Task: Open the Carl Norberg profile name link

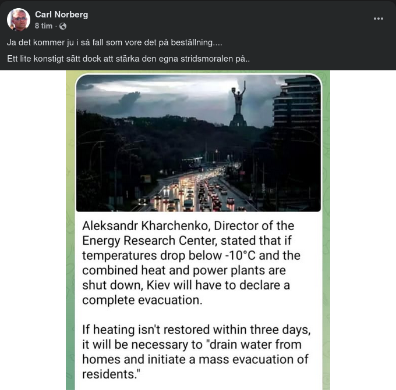Action: (61, 15)
